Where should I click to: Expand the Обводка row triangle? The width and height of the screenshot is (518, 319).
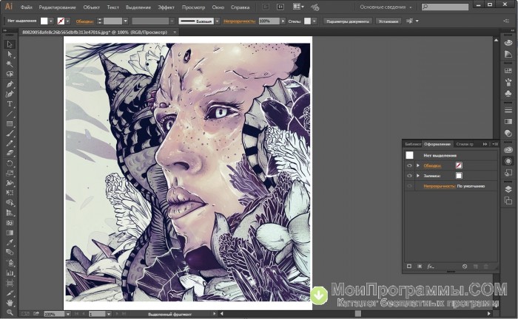[x=418, y=165]
